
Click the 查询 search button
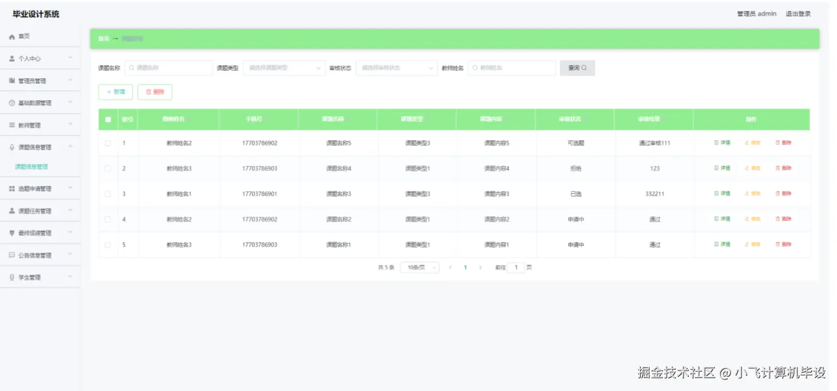click(x=577, y=68)
